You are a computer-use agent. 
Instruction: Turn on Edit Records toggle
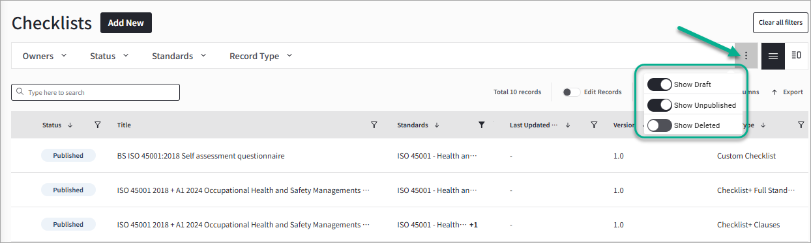click(572, 92)
